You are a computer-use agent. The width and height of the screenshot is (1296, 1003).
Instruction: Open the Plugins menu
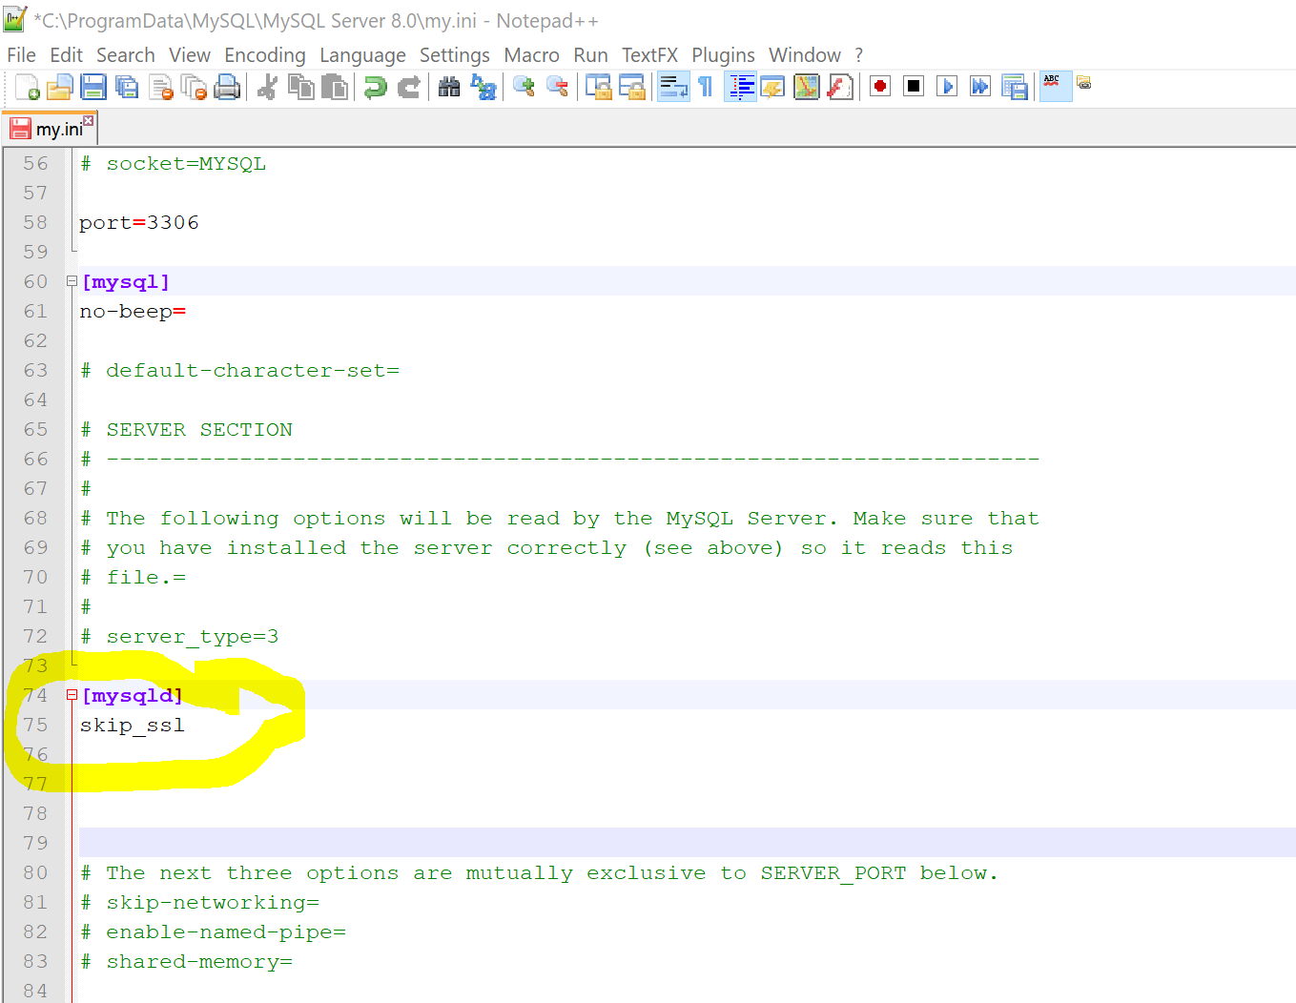tap(723, 55)
